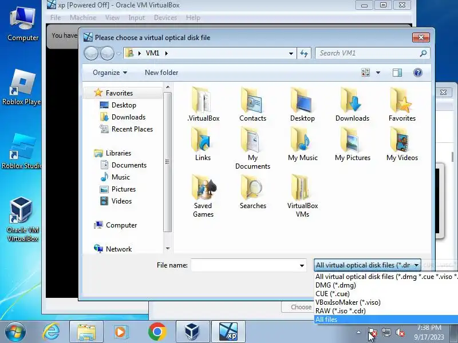
Task: Open the My Music folder
Action: click(302, 144)
